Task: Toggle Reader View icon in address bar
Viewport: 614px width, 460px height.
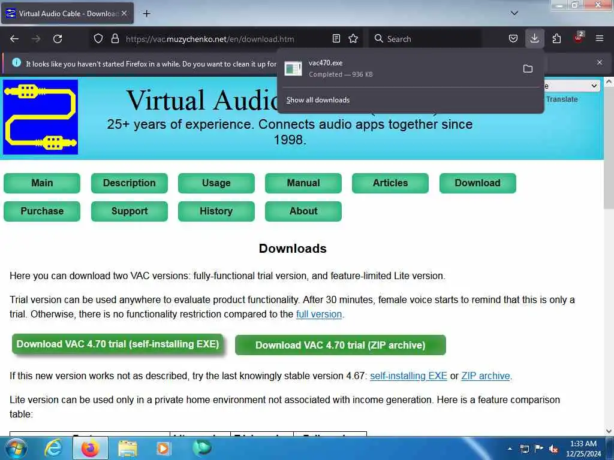Action: point(336,39)
